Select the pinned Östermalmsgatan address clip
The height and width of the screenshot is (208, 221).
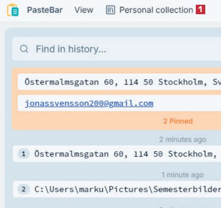(119, 82)
